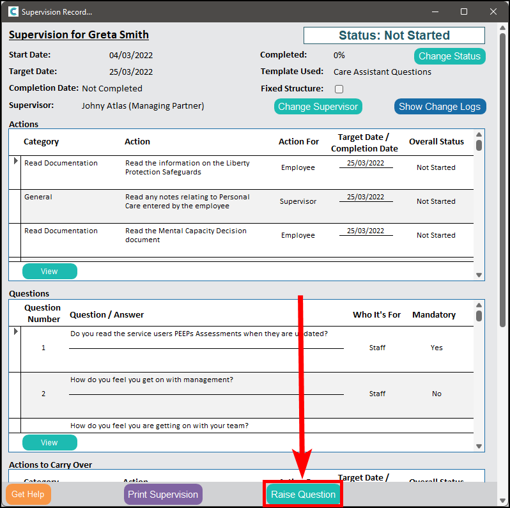The image size is (510, 508).
Task: Maximize the Supervision Record window
Action: (464, 12)
